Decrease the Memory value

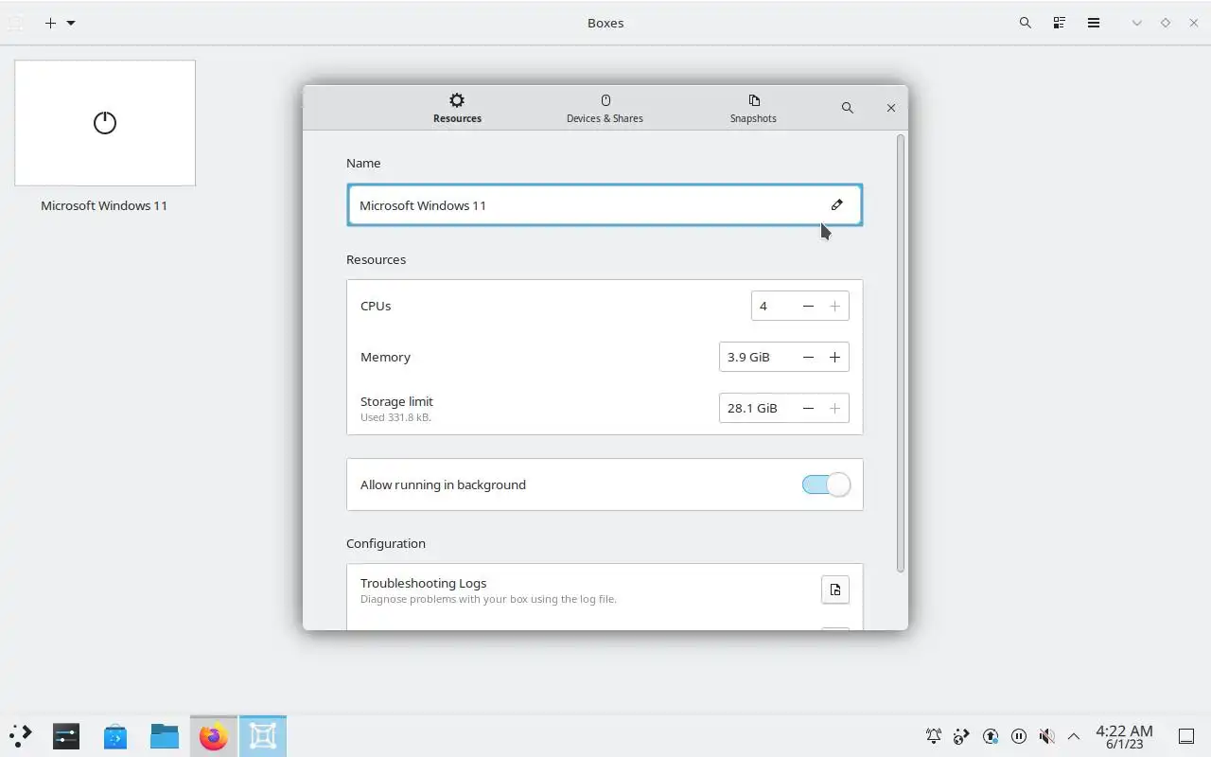[x=808, y=357]
